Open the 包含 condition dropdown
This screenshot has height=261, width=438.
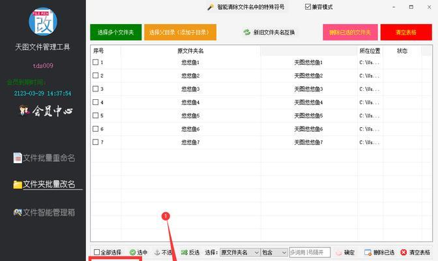[274, 253]
